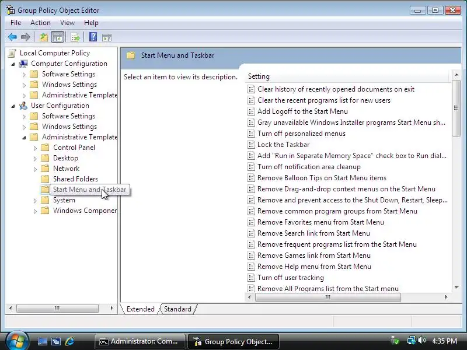Collapse Administrative Templates under User Configuration

[24, 138]
